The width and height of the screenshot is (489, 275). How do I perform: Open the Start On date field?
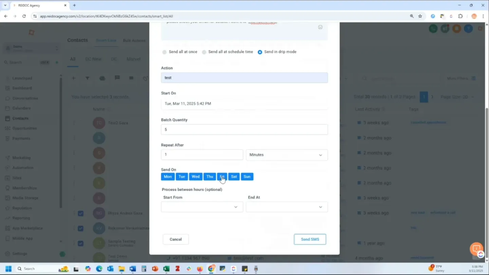244,104
